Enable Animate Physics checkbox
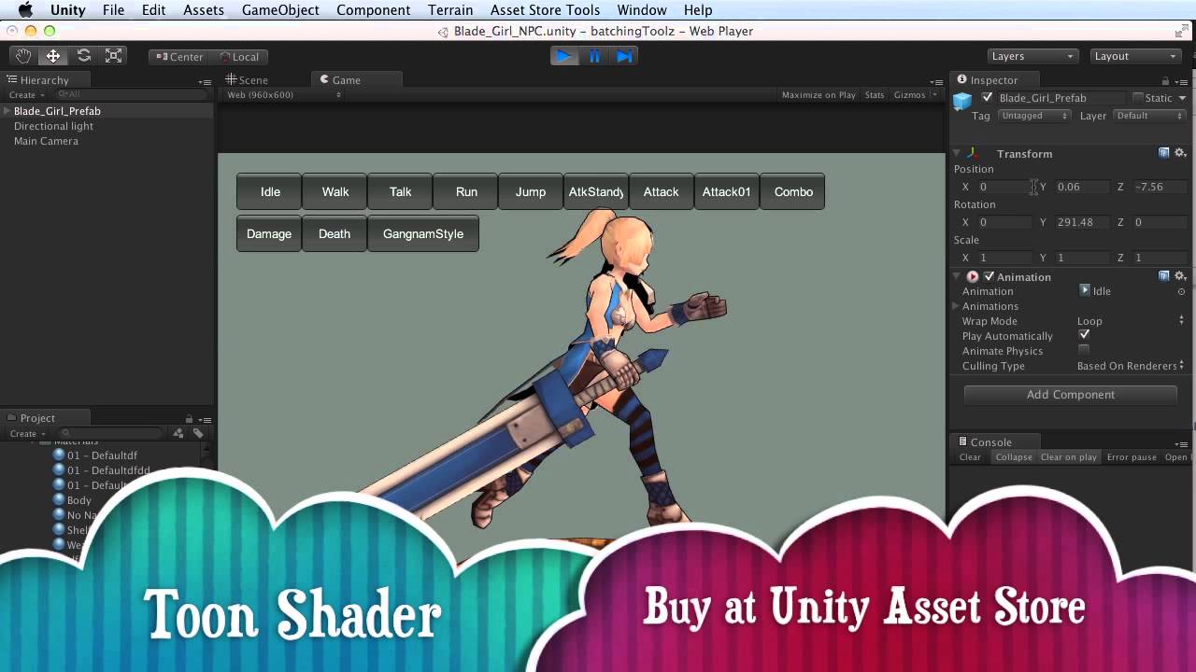Screen dimensions: 1196x672 tap(1084, 350)
